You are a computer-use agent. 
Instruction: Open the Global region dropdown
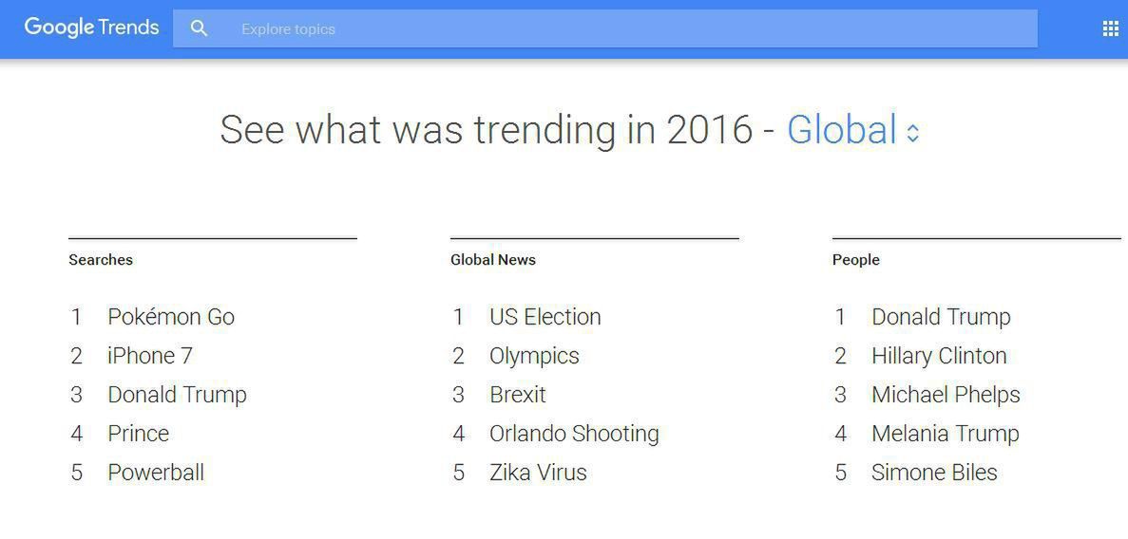click(x=842, y=130)
